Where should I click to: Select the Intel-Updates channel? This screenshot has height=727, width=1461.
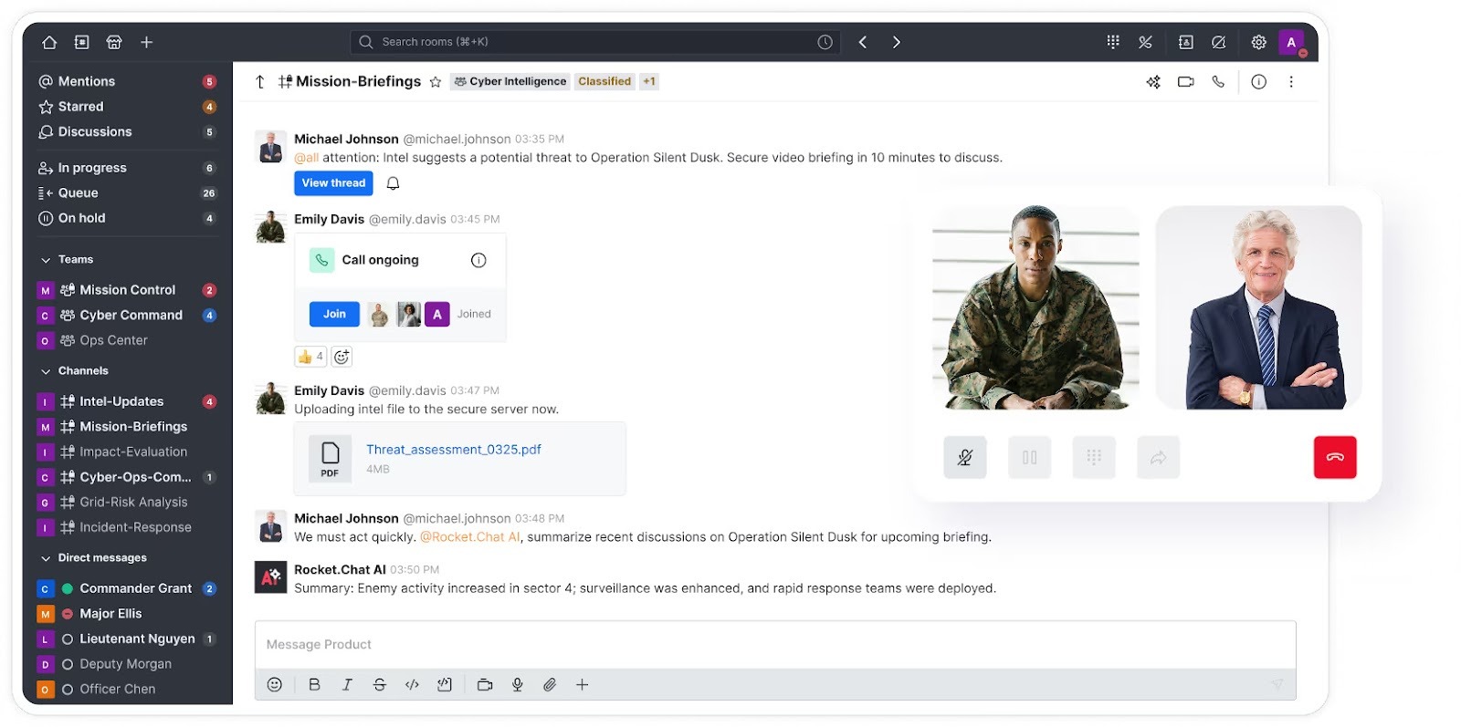(121, 401)
